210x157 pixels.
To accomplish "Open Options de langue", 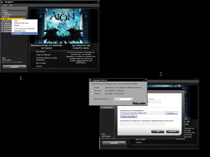I will click(129, 116).
